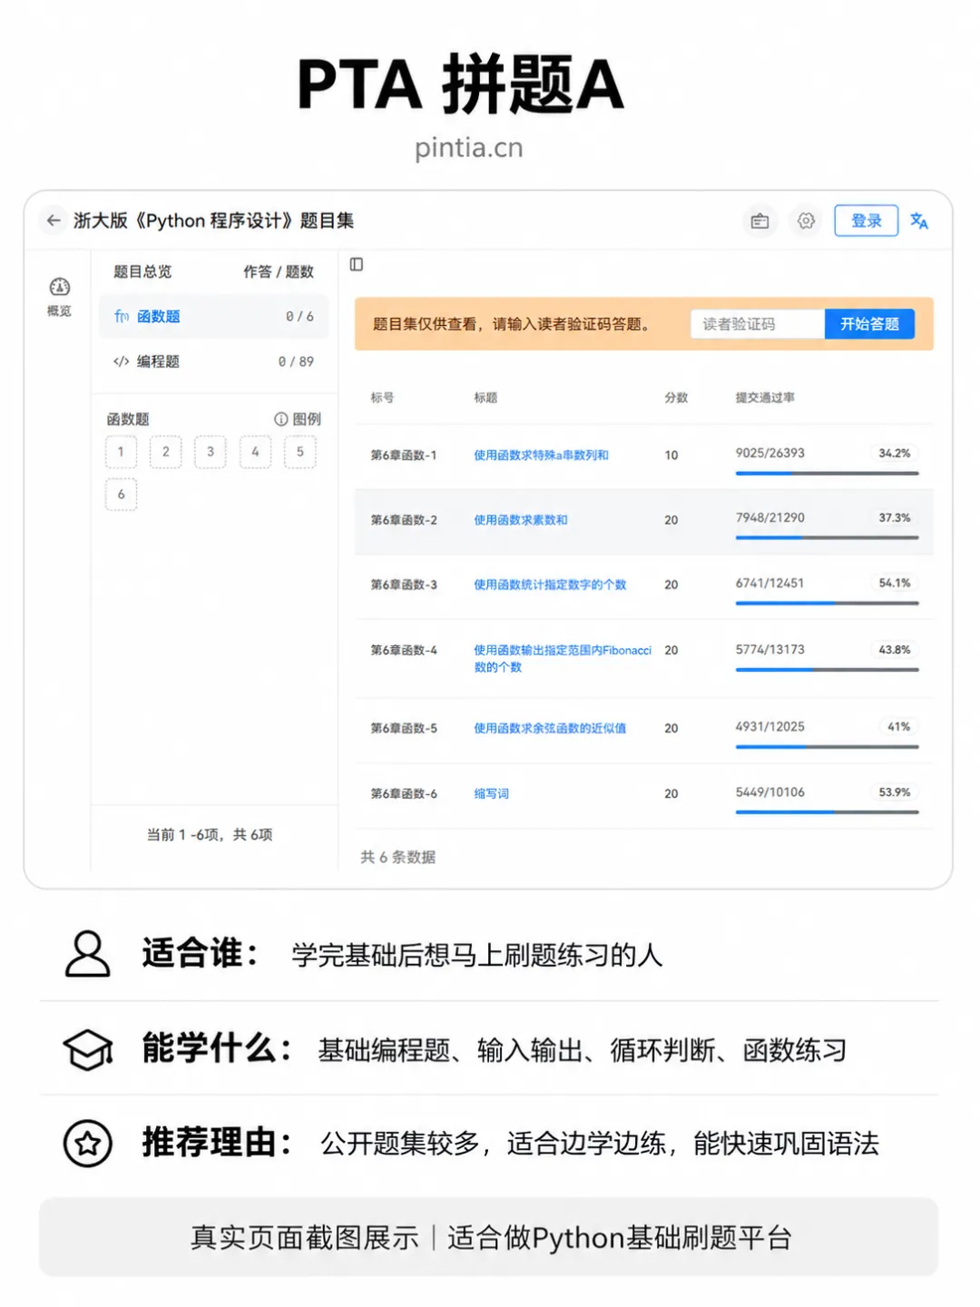980x1307 pixels.
Task: Collapse sidebar with panel toggle icon
Action: (357, 264)
